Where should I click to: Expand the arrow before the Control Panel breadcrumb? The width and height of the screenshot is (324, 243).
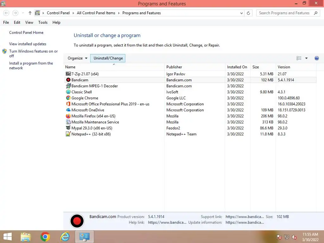pyautogui.click(x=43, y=13)
